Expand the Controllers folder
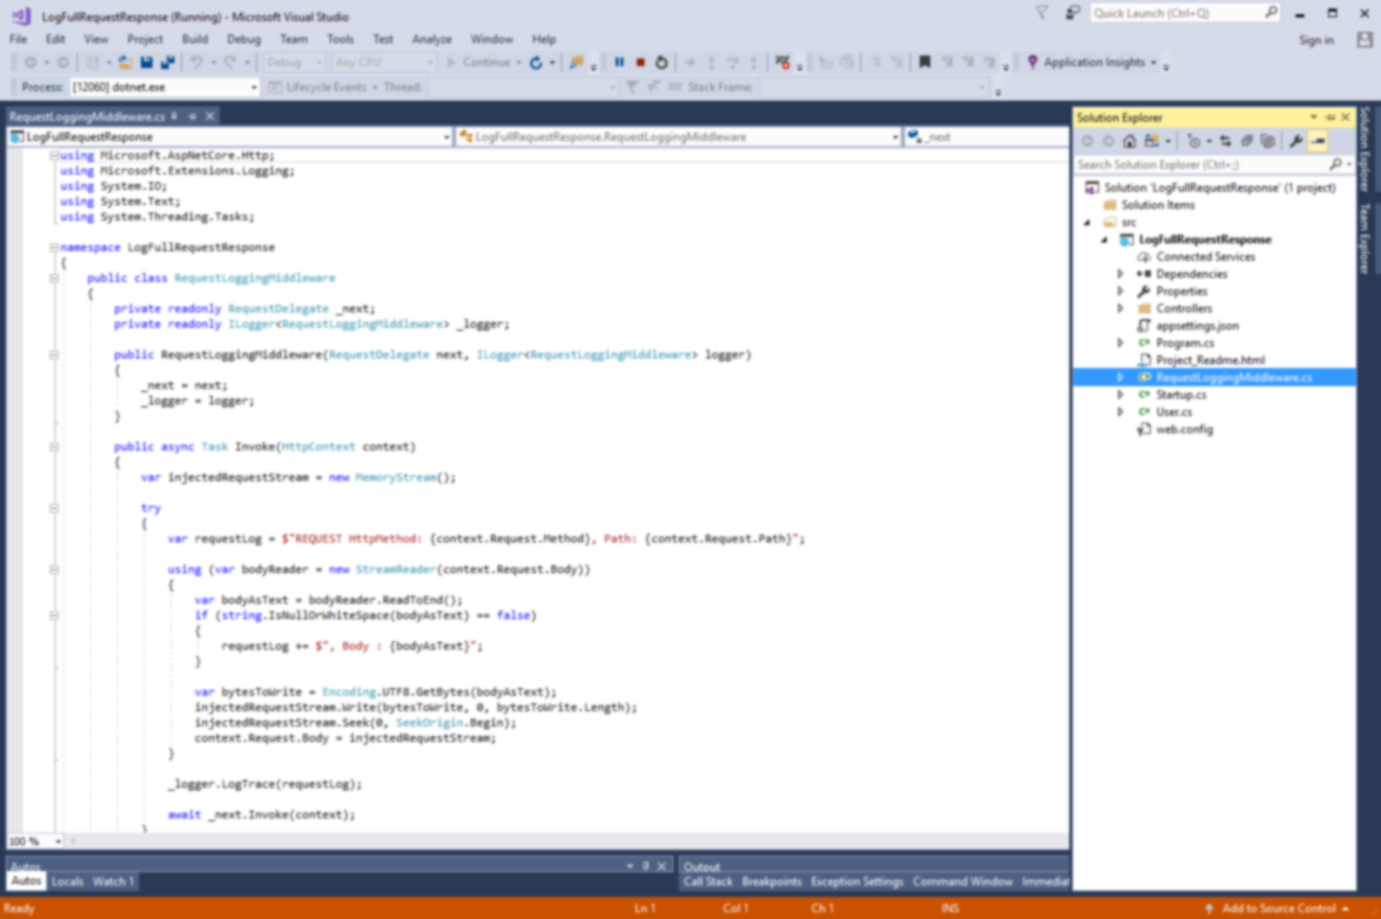1381x919 pixels. [x=1120, y=308]
